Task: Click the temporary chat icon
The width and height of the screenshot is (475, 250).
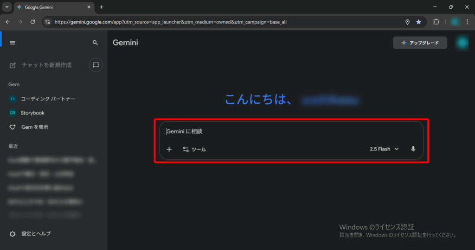Action: point(96,65)
